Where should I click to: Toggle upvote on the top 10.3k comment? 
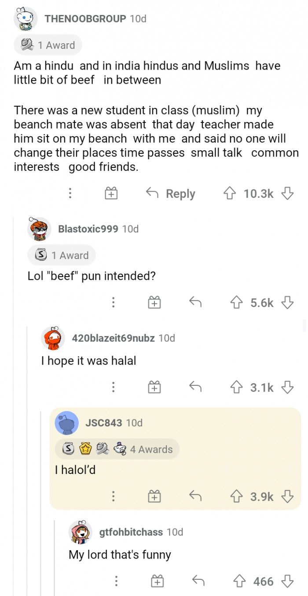point(230,193)
